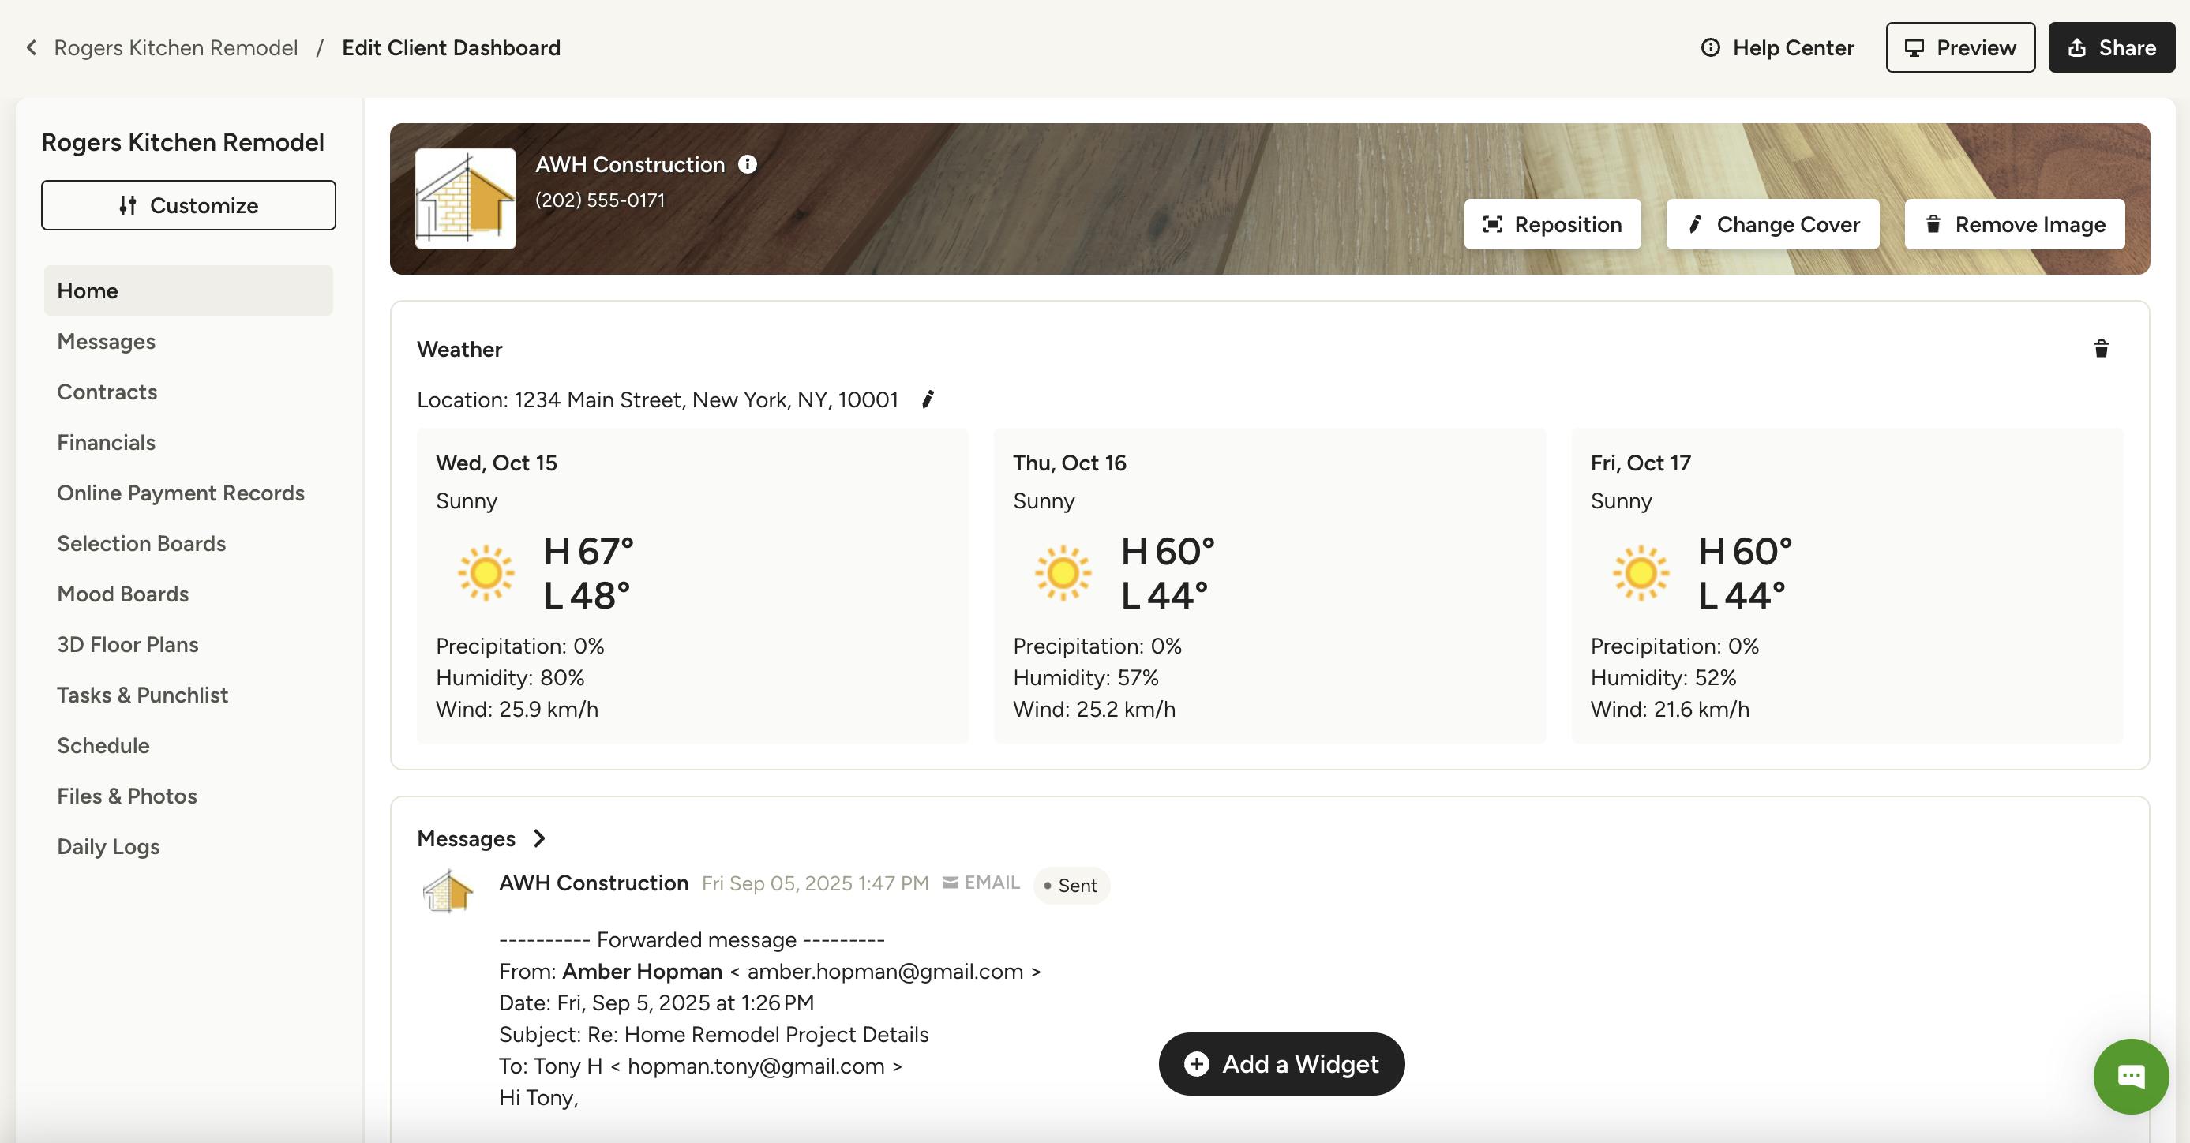
Task: Open the location edit pencil icon
Action: click(926, 399)
